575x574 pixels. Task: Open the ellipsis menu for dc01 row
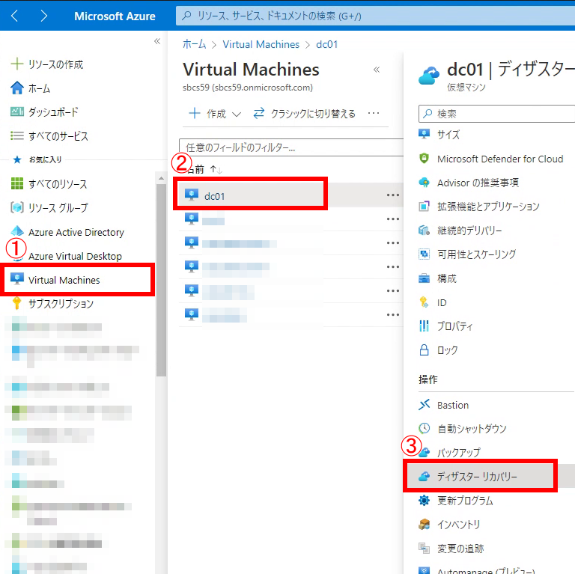pos(393,195)
